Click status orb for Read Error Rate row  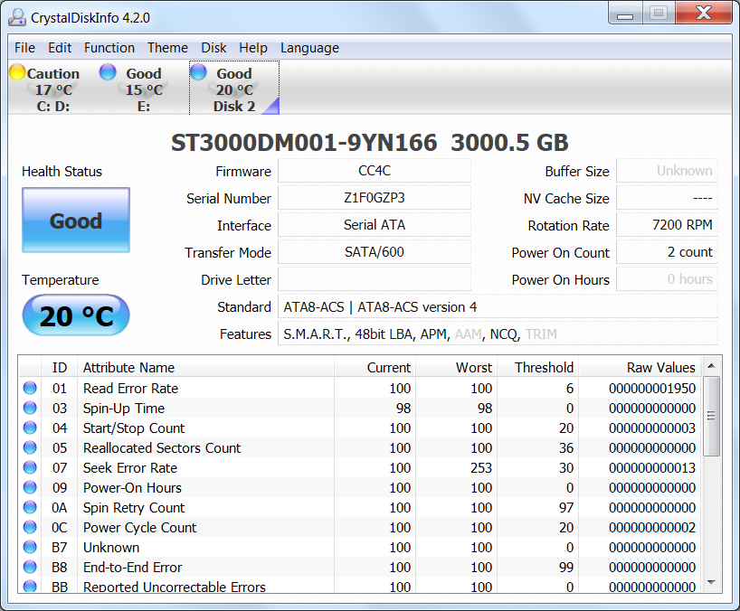coord(30,388)
